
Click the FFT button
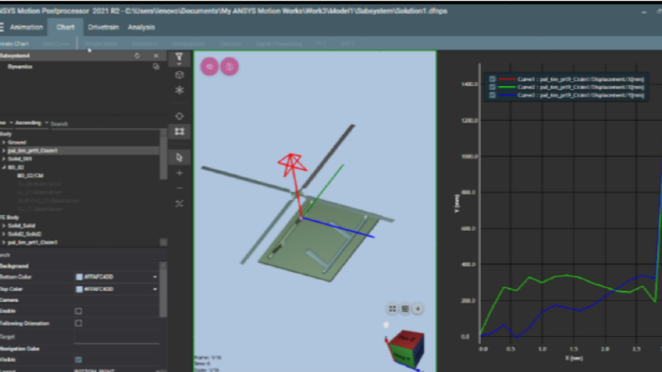tap(321, 43)
